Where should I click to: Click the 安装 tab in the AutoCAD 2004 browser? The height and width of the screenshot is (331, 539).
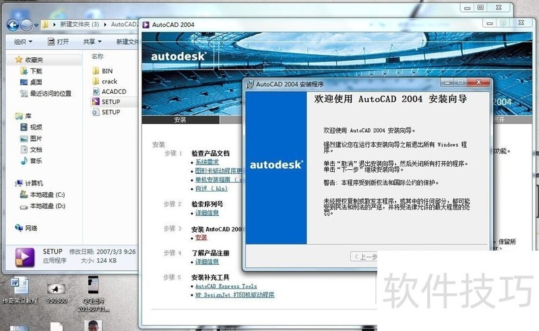coord(180,120)
